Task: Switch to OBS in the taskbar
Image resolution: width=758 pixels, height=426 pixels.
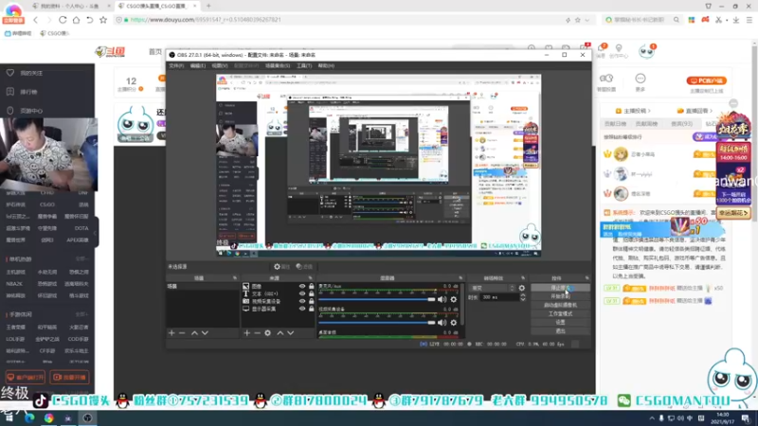Action: tap(87, 418)
